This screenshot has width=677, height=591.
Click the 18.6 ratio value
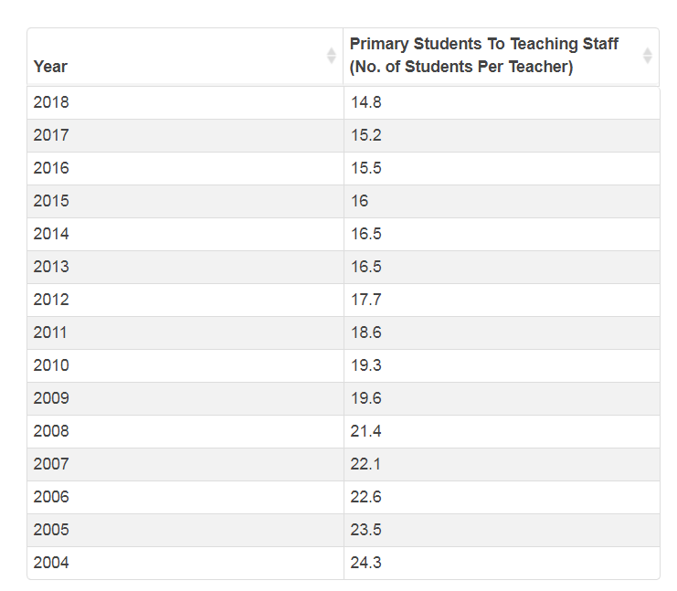tap(365, 332)
